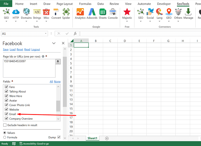The image size is (201, 146).
Task: Open the Social connectors icon
Action: [150, 12]
